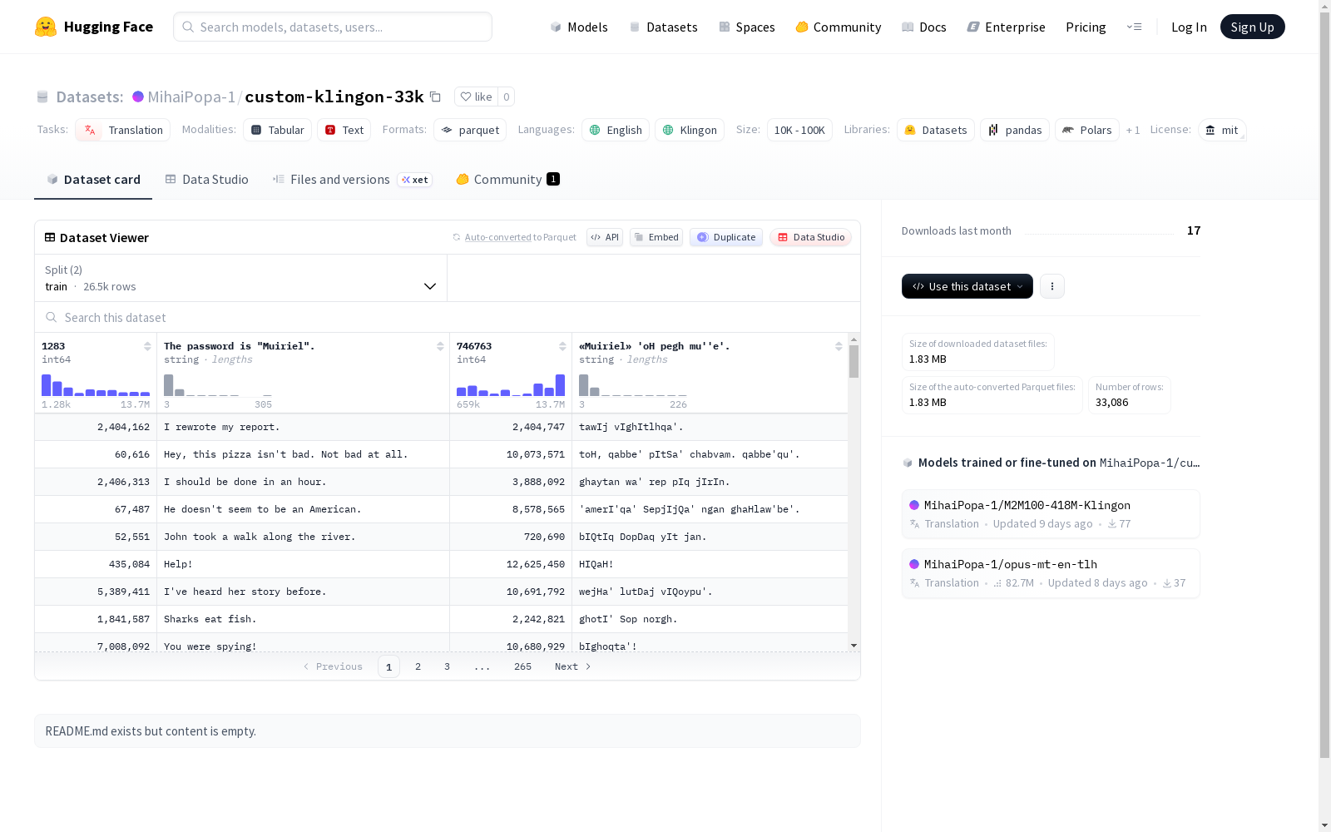Image resolution: width=1331 pixels, height=832 pixels.
Task: Click the Hugging Face logo icon
Action: point(46,27)
